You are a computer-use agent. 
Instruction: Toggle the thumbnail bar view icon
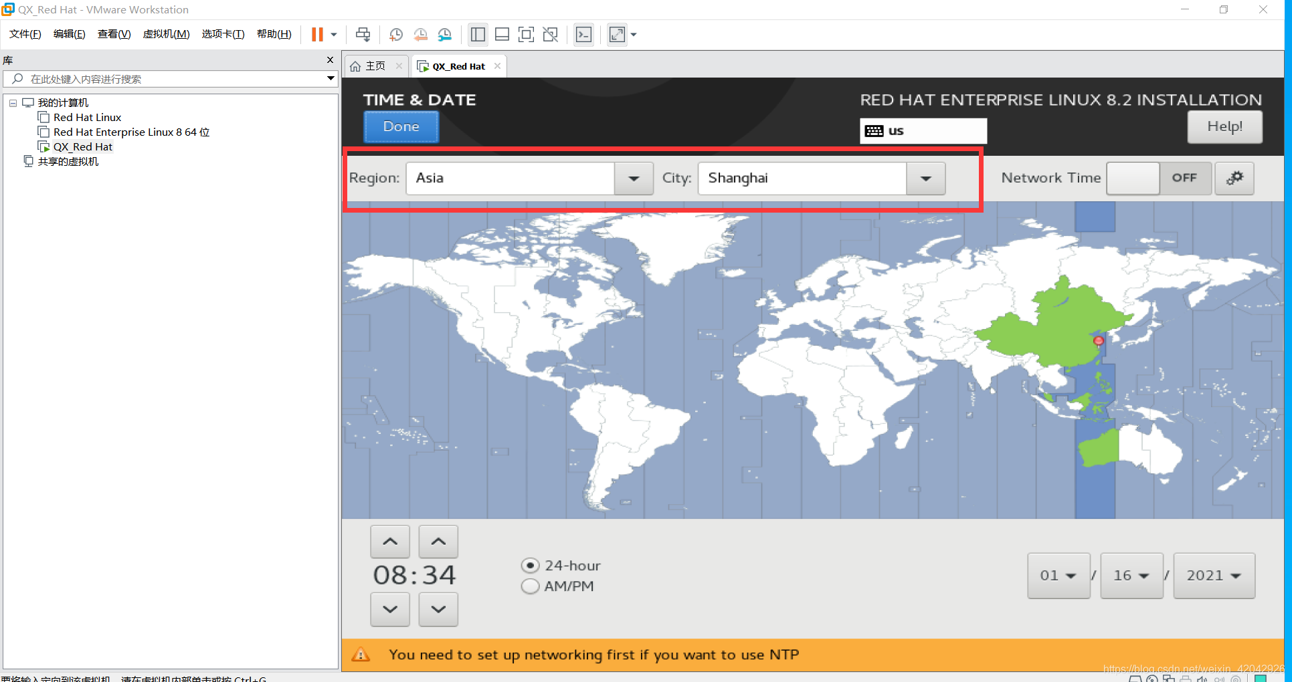[x=502, y=34]
